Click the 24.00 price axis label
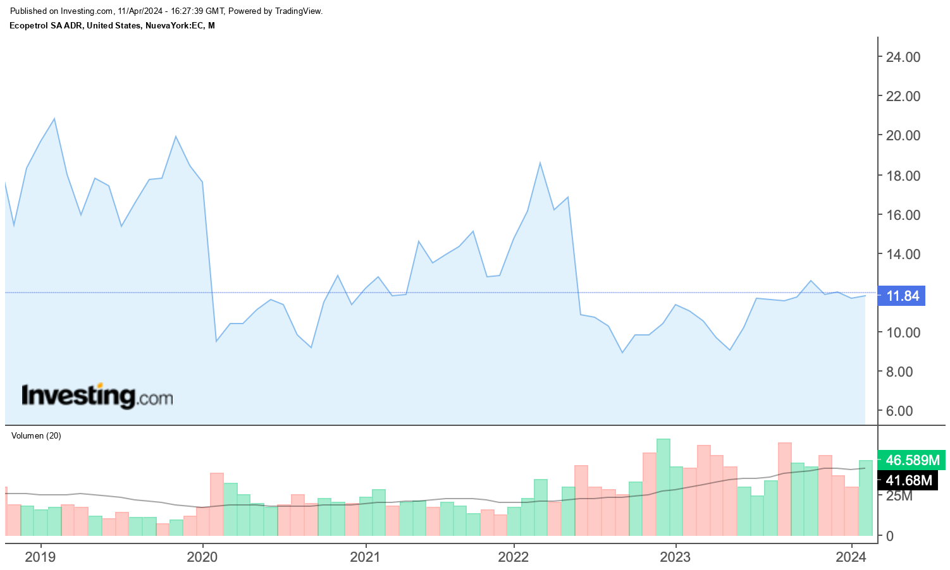Viewport: 950px width, 570px height. (x=903, y=57)
